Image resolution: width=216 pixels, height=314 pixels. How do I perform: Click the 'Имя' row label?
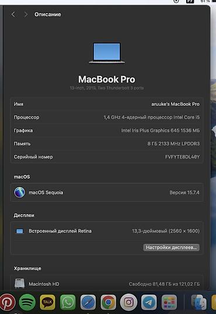(19, 104)
